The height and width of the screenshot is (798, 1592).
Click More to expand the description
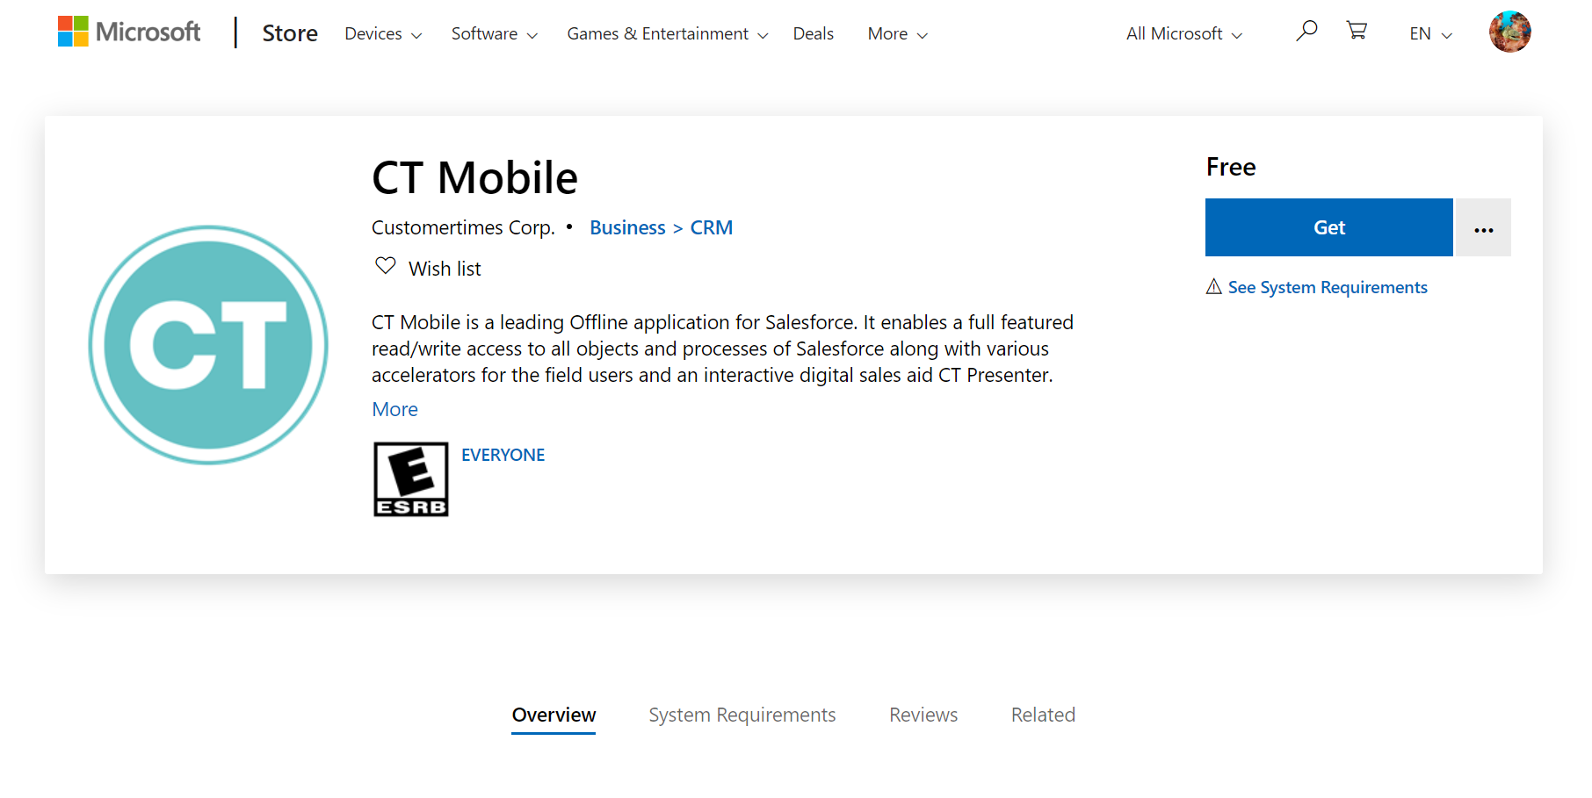394,410
